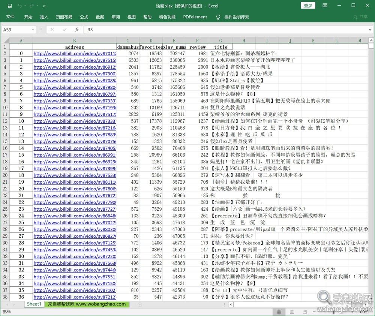Open the bilibili link in row 21
The height and width of the screenshot is (316, 375).
75,182
